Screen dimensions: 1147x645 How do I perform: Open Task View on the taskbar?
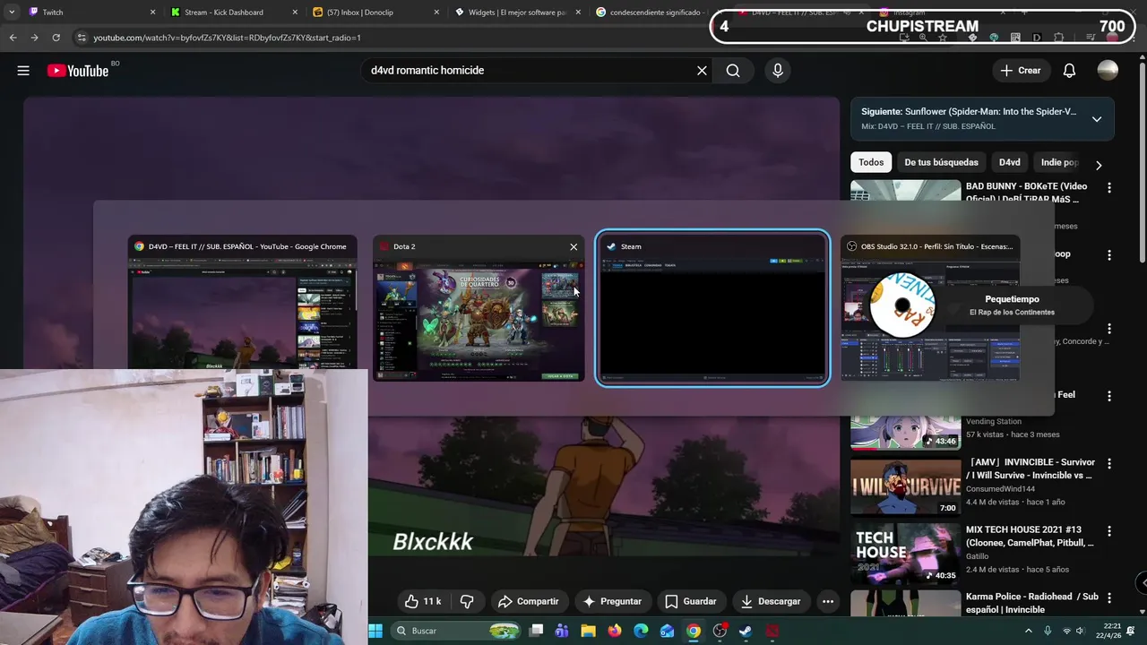click(536, 631)
